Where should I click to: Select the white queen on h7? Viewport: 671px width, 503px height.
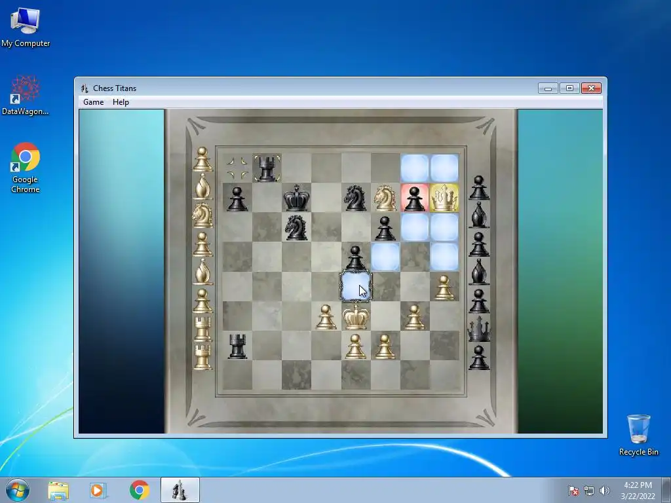(x=444, y=198)
